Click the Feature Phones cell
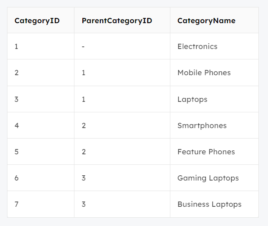The height and width of the screenshot is (226, 268). (x=206, y=152)
